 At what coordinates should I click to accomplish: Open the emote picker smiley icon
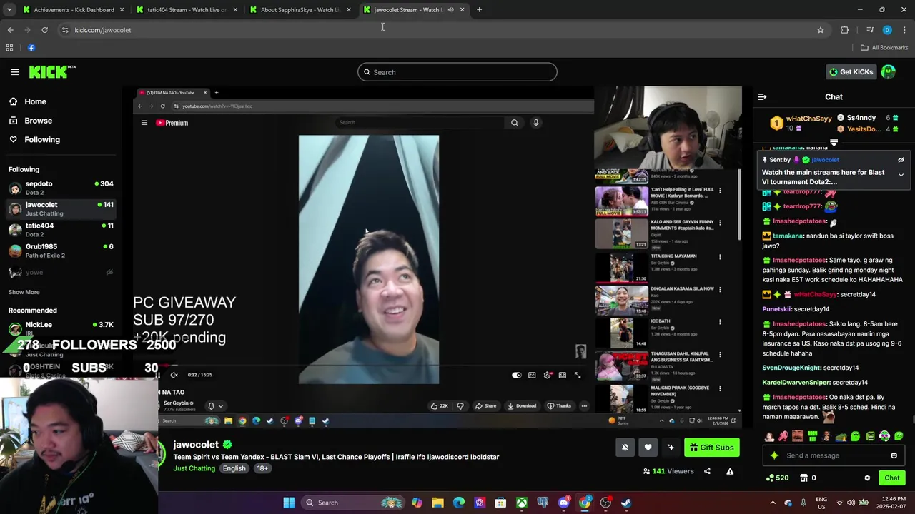click(894, 455)
